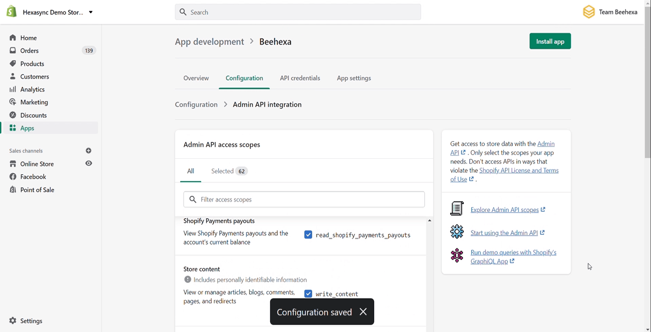Click the Customers person icon
This screenshot has height=332, width=651.
tap(13, 76)
